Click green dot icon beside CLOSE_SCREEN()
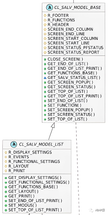The image size is (108, 215). click(x=45, y=60)
